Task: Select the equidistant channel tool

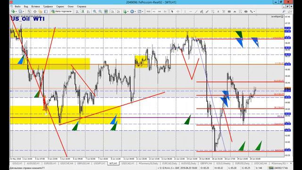Action: (201, 11)
